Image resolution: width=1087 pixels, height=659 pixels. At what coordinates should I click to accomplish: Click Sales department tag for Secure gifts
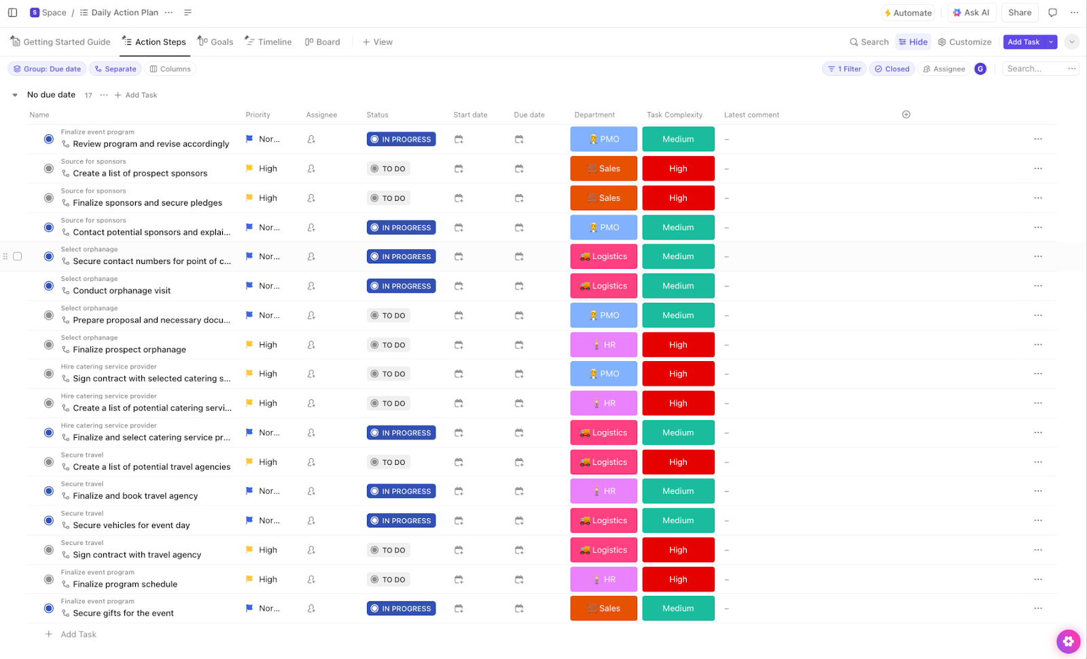point(603,609)
